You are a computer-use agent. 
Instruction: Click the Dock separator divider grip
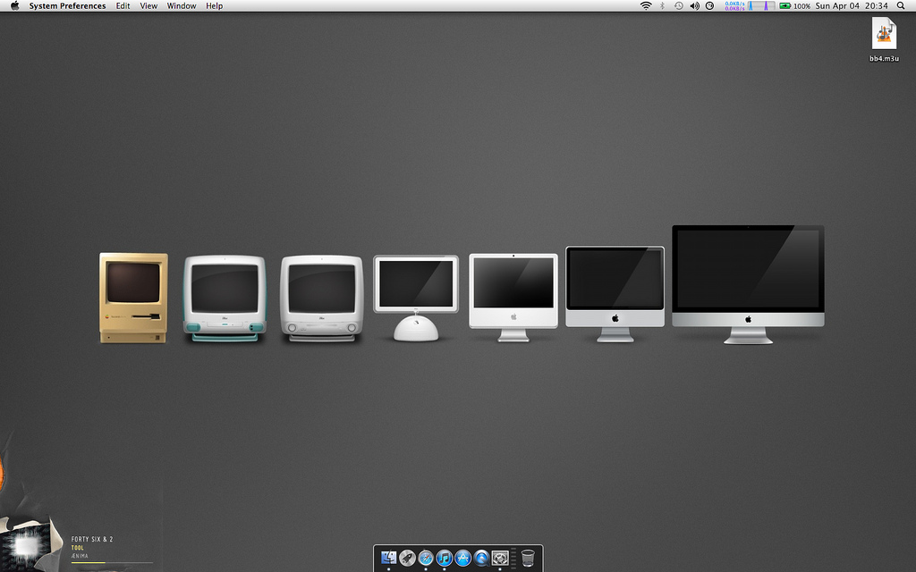click(x=513, y=558)
